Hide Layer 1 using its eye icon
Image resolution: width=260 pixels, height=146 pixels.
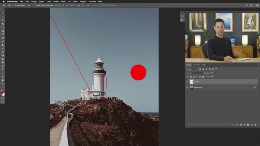[187, 82]
